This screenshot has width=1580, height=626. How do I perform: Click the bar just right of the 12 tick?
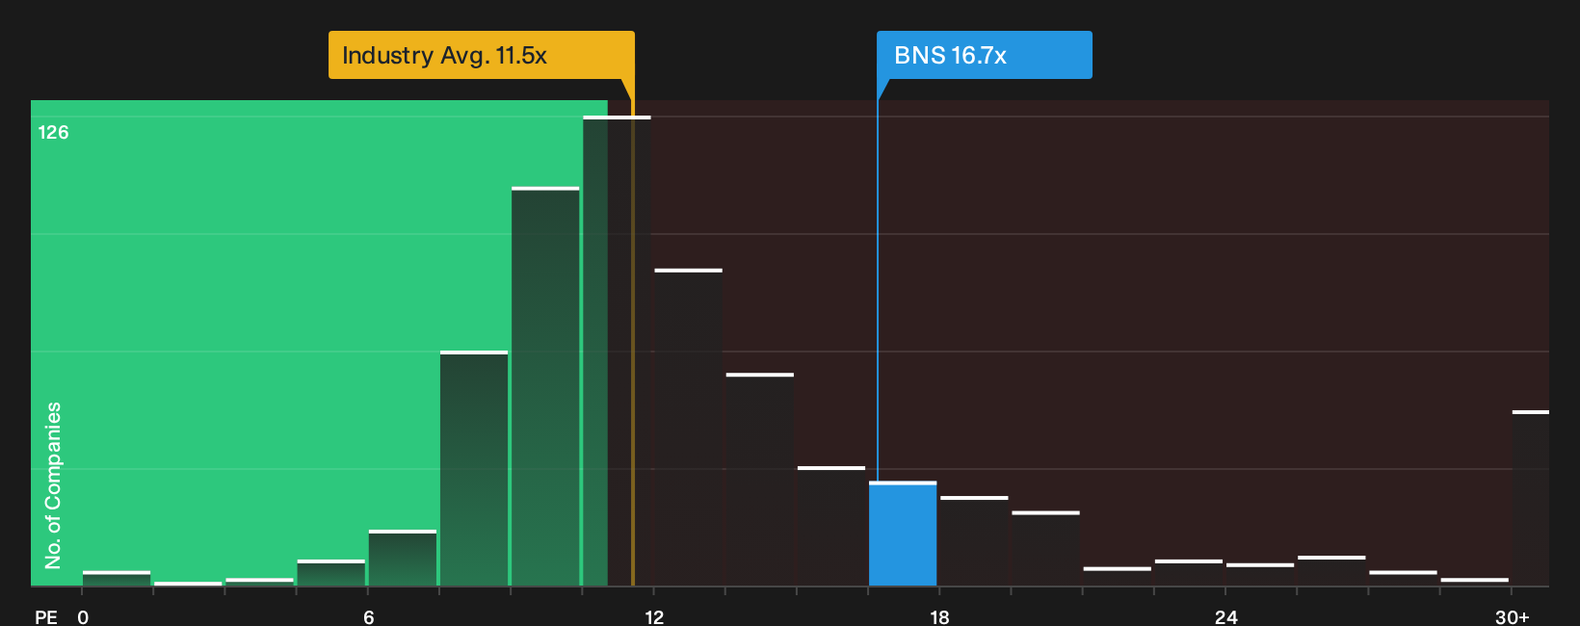tap(688, 428)
